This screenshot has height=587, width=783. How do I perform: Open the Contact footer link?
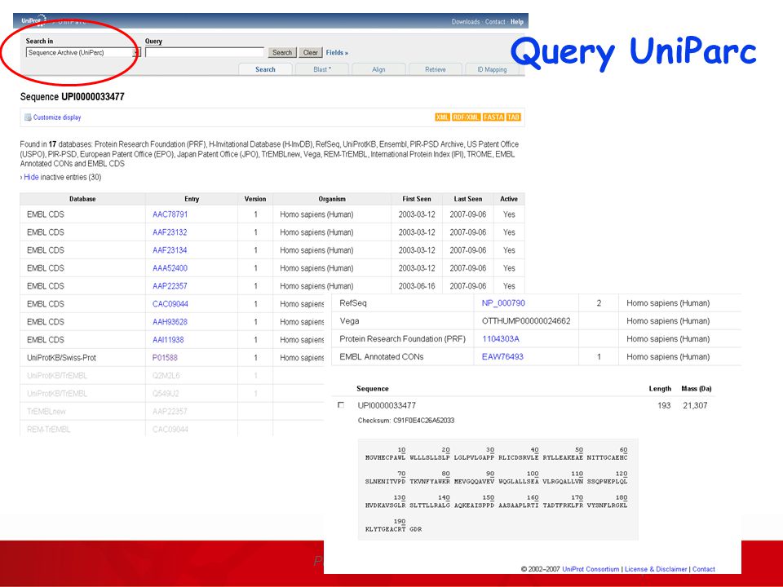(704, 569)
